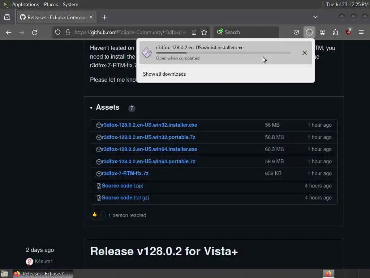Open the hamburger application menu

361,32
